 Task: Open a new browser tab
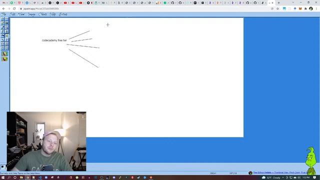pos(279,3)
